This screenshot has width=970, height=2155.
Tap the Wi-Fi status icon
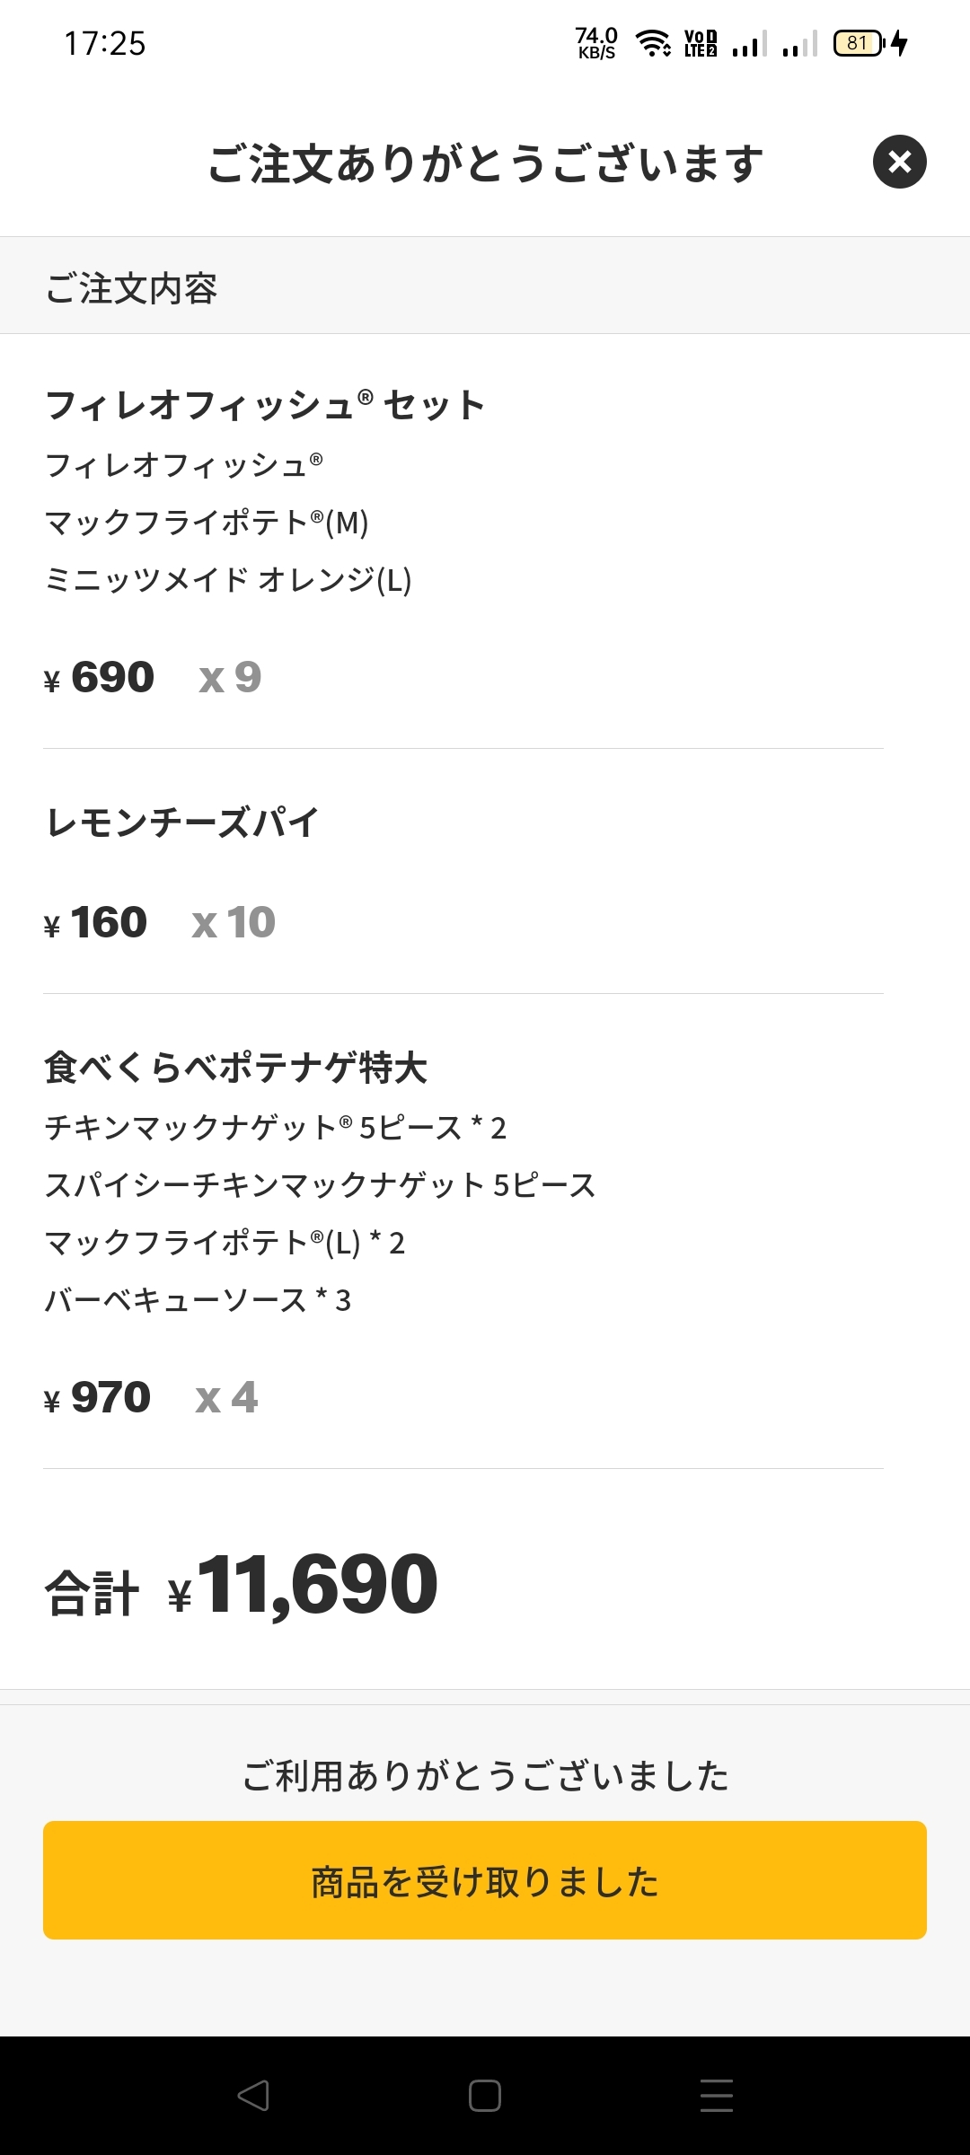653,43
